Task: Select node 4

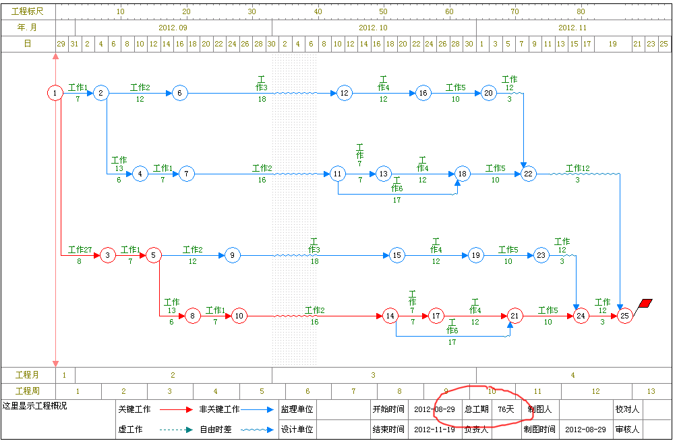Action: (140, 174)
